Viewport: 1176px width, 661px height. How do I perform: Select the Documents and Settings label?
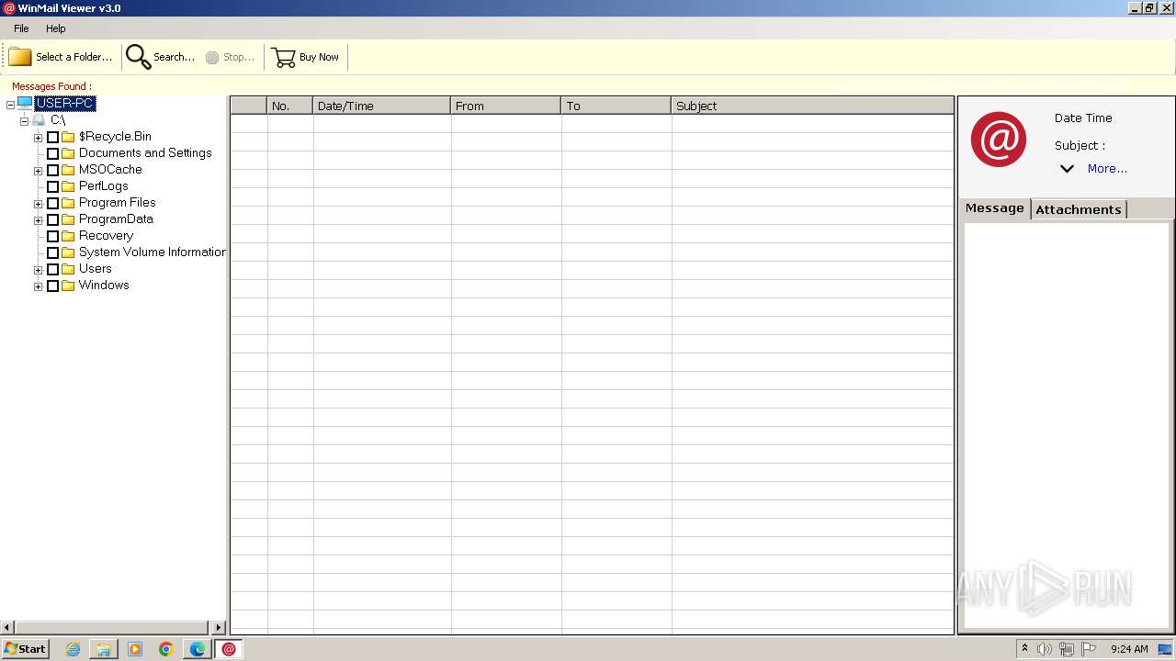point(145,153)
